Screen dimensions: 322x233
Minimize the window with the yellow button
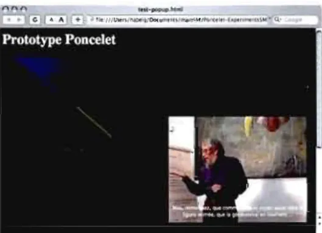pyautogui.click(x=15, y=10)
